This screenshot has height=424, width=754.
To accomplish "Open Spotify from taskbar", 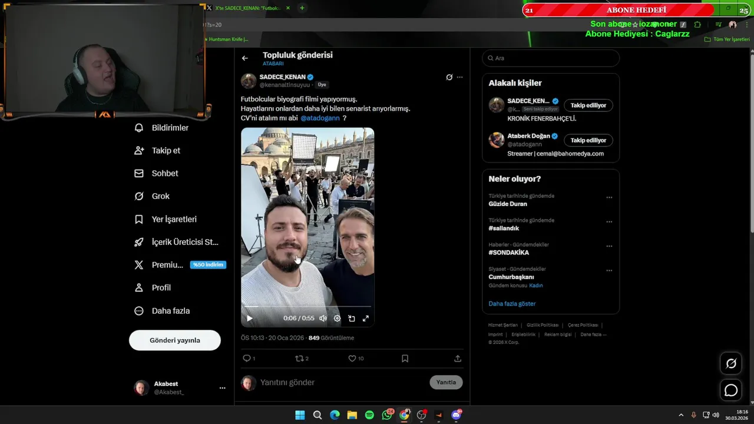I will coord(369,415).
